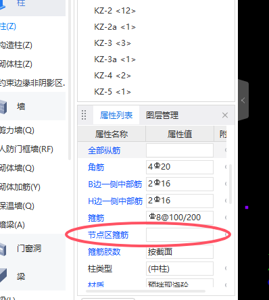The width and height of the screenshot is (269, 300).
Task: Click the navigation tree vertical scrollbar
Action: click(70, 80)
